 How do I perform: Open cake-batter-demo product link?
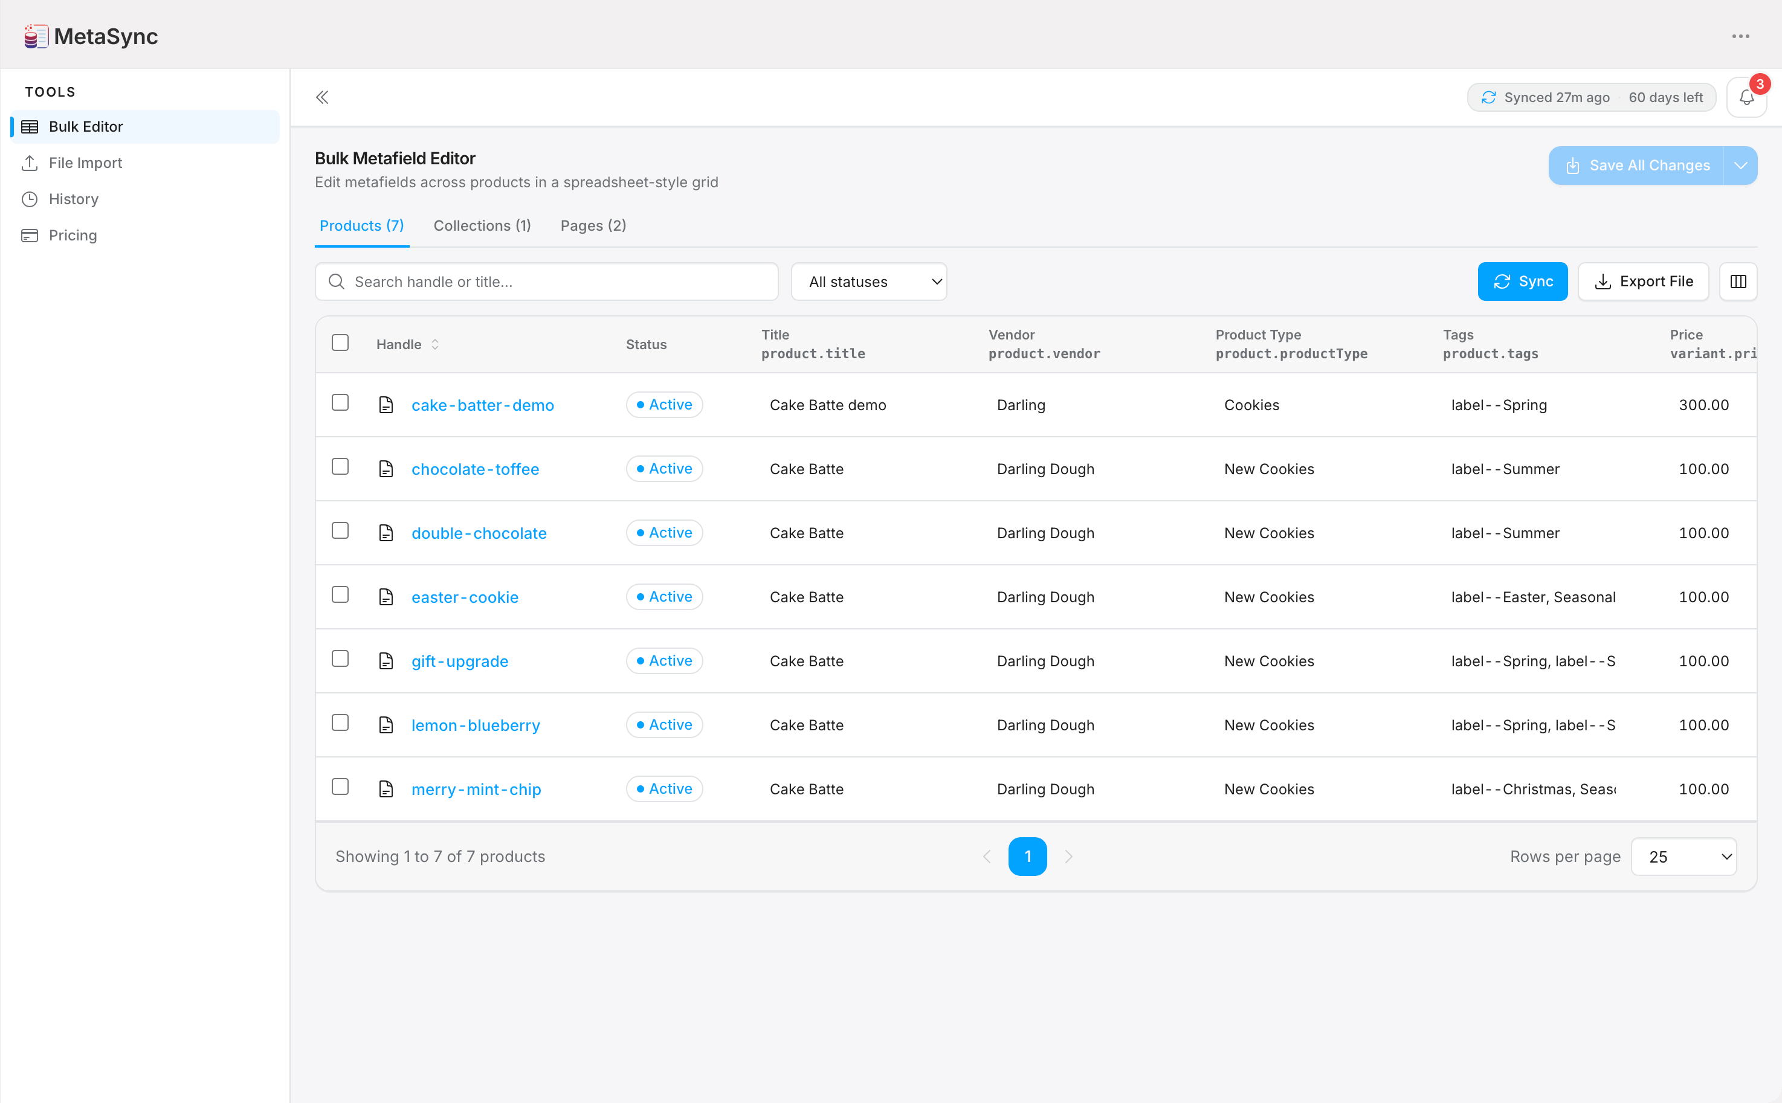[483, 405]
